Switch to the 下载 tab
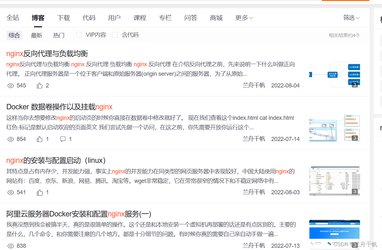Viewport: 382px width, 250px height. 64,18
